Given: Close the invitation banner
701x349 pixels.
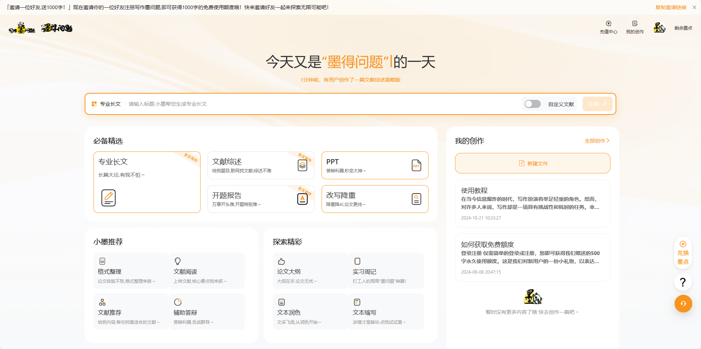Looking at the screenshot, I should [694, 7].
